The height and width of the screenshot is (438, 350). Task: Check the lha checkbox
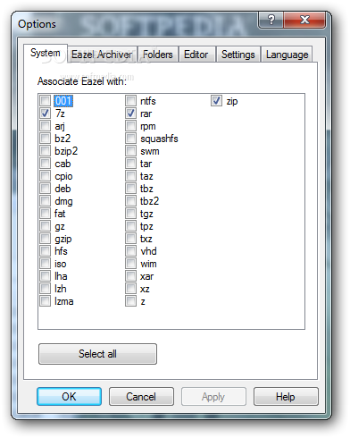tap(46, 276)
